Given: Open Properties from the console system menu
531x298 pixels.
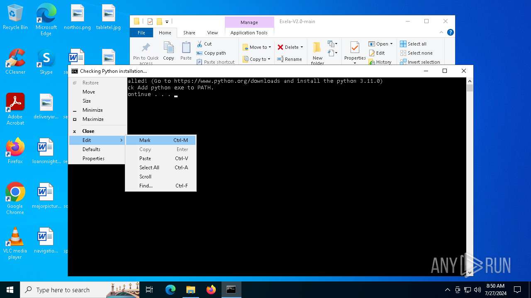Looking at the screenshot, I should pyautogui.click(x=97, y=159).
